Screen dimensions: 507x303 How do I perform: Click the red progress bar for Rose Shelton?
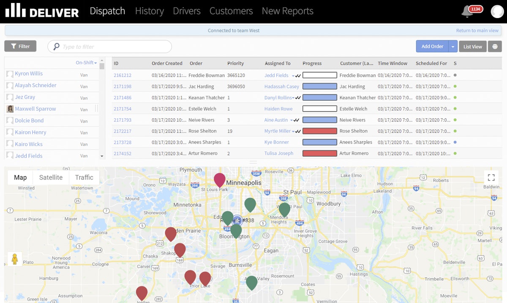(x=320, y=131)
